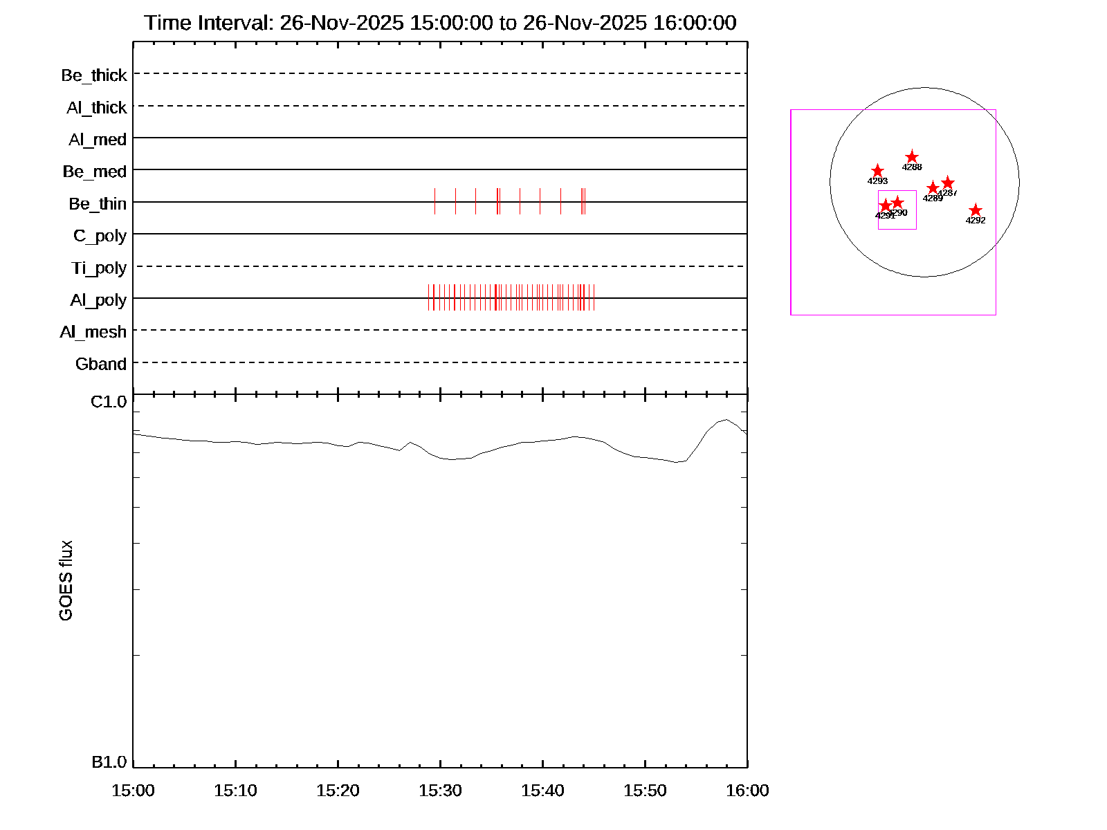Click the last red tick on Al_poly row
Image resolution: width=1107 pixels, height=830 pixels.
594,297
